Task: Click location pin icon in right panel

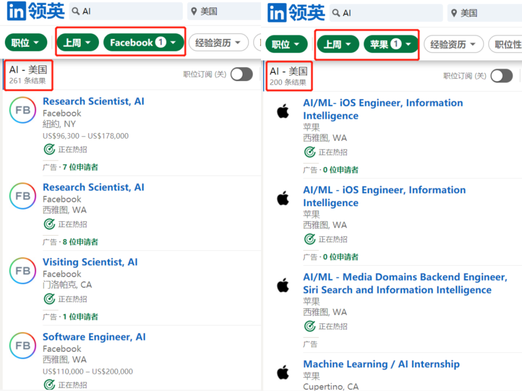Action: (x=454, y=13)
